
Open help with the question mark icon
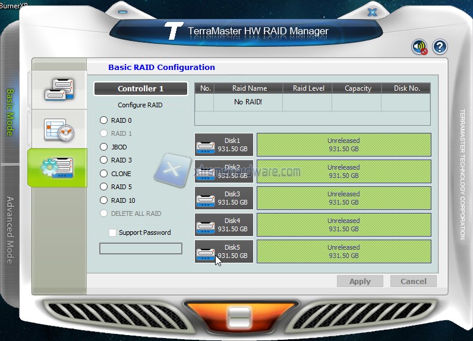(440, 47)
